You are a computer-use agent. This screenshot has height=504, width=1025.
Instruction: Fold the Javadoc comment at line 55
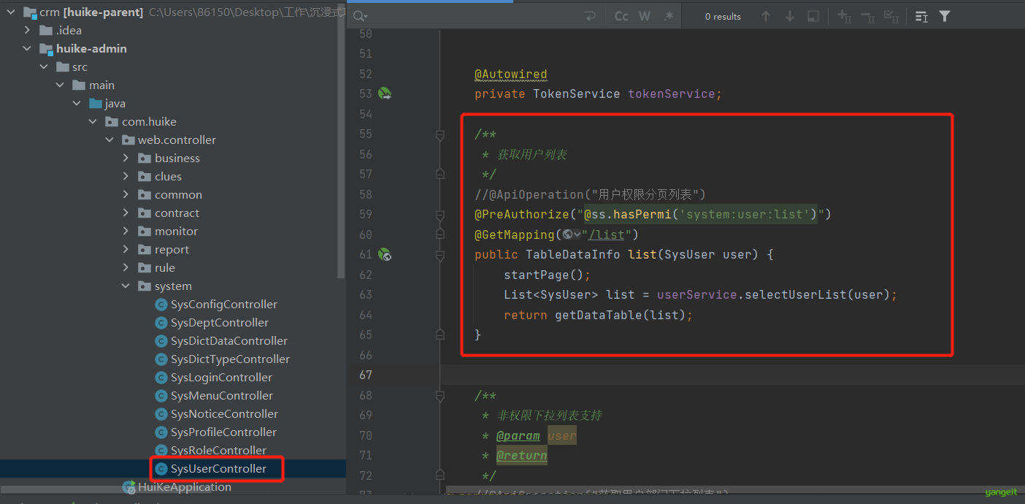coord(439,134)
